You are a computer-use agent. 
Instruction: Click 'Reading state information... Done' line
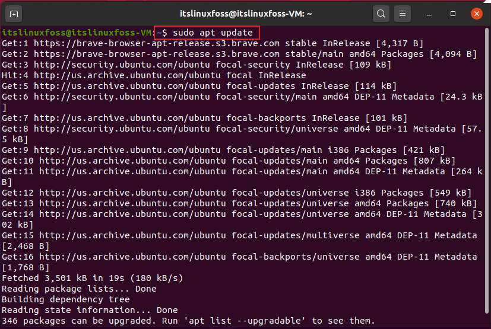click(x=90, y=310)
